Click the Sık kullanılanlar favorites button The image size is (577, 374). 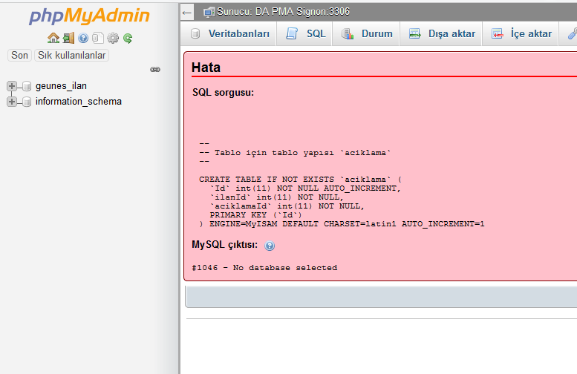pyautogui.click(x=72, y=56)
